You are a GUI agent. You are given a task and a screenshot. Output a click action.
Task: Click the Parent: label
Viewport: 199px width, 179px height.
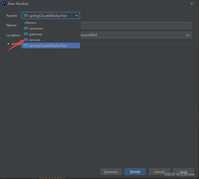coord(12,16)
